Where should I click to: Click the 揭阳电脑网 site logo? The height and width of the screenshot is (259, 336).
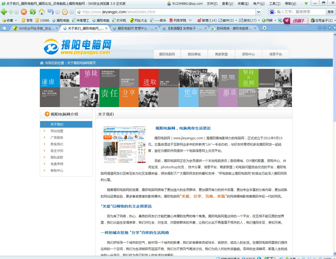pyautogui.click(x=77, y=47)
